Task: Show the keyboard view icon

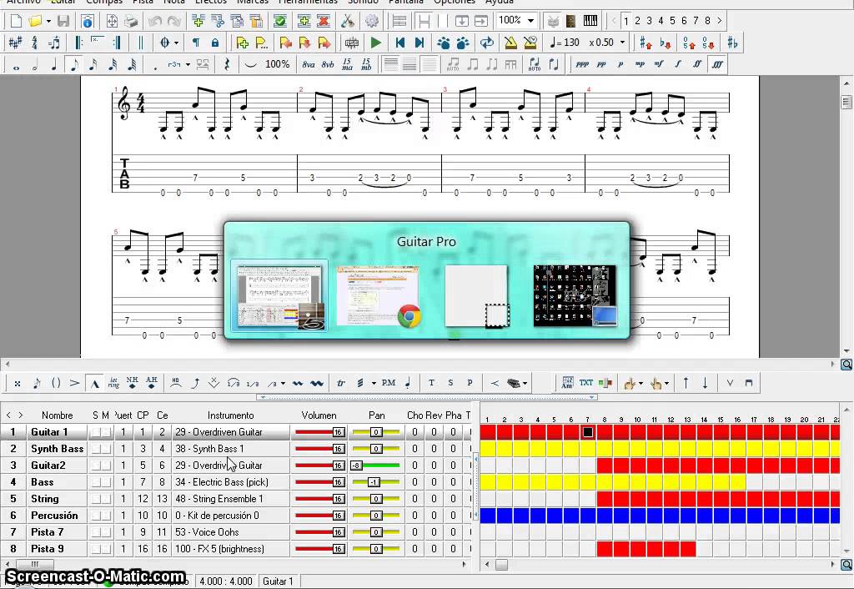Action: click(590, 21)
